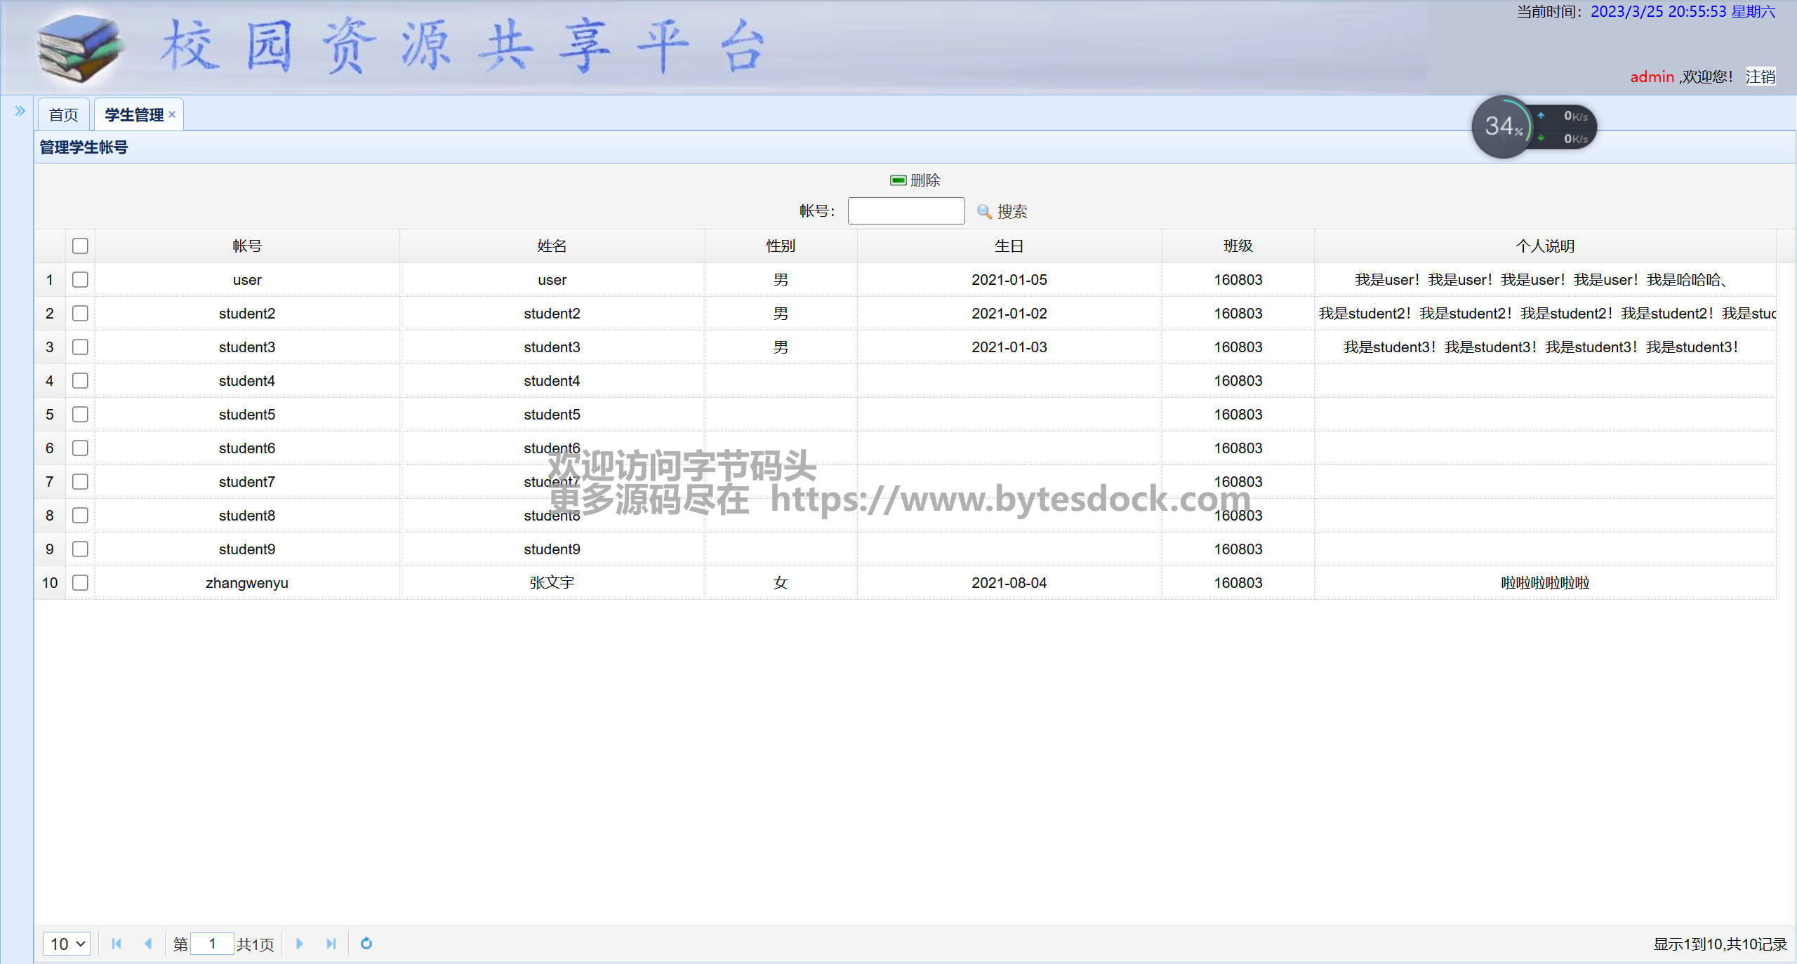Image resolution: width=1797 pixels, height=964 pixels.
Task: Click the 班级 column header
Action: [x=1238, y=246]
